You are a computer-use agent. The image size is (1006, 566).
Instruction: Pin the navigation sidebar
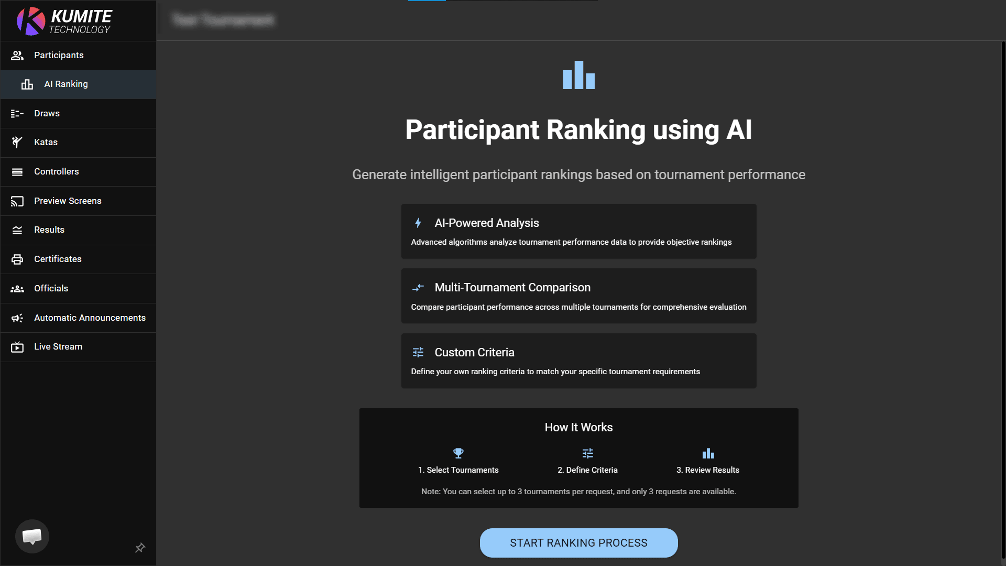(x=140, y=548)
